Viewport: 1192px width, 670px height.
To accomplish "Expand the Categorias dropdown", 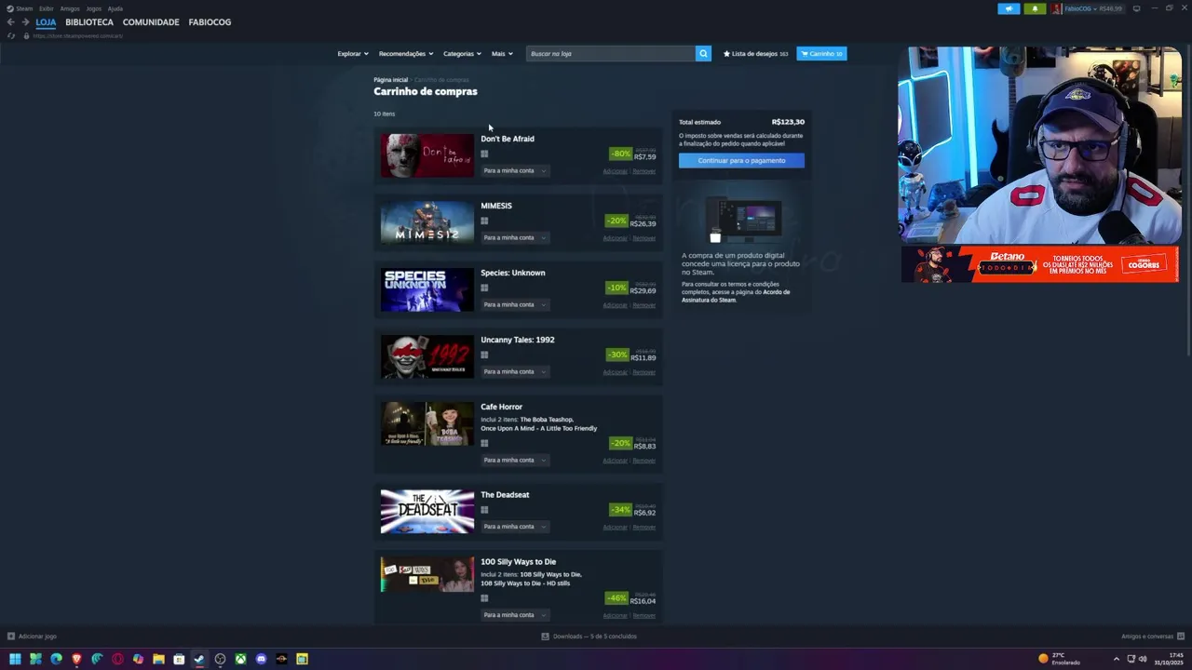I will (x=462, y=54).
